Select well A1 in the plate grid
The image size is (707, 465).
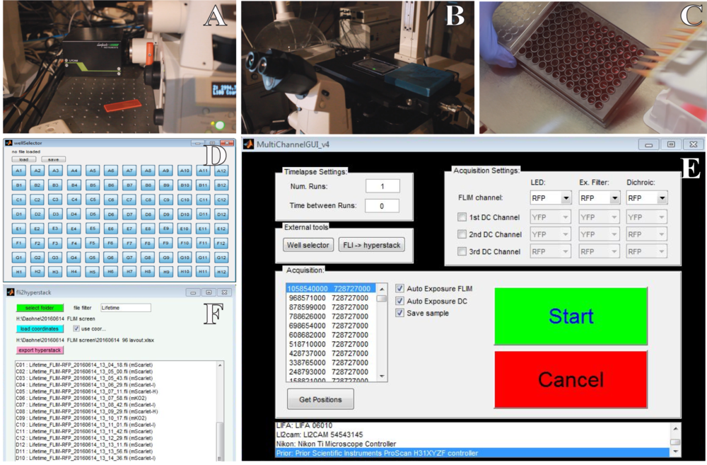pos(18,171)
